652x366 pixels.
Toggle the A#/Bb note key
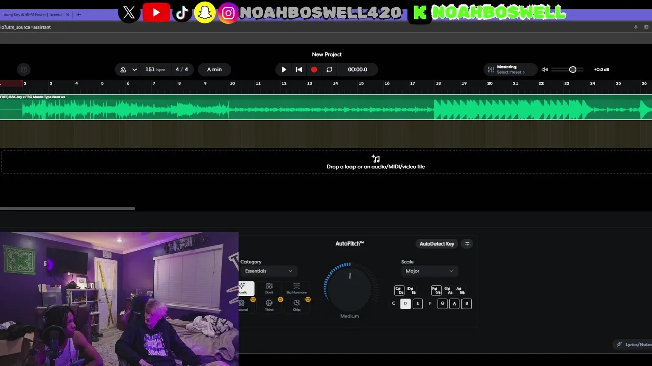(x=460, y=290)
